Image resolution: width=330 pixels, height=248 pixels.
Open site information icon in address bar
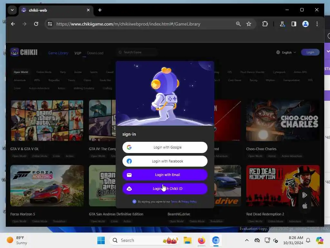50,24
